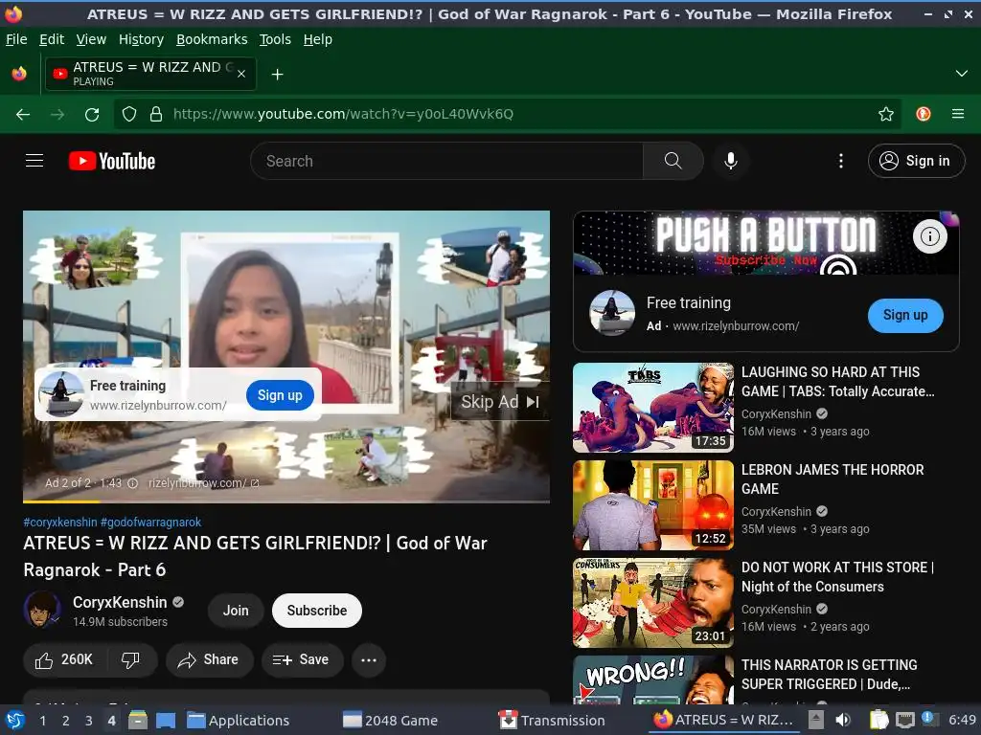Open ad info circle on Push a Button banner
This screenshot has width=981, height=735.
tap(929, 236)
